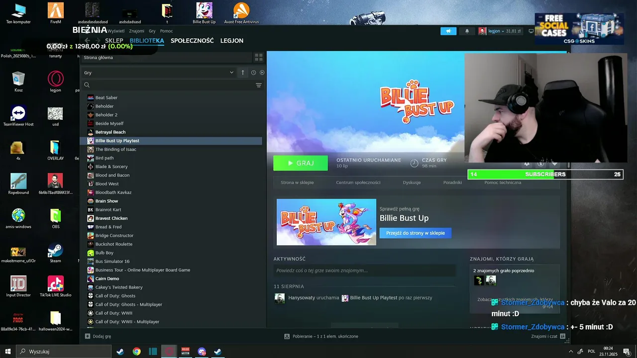Switch to the BIBLIOTEKA tab
637x358 pixels.
(x=147, y=41)
